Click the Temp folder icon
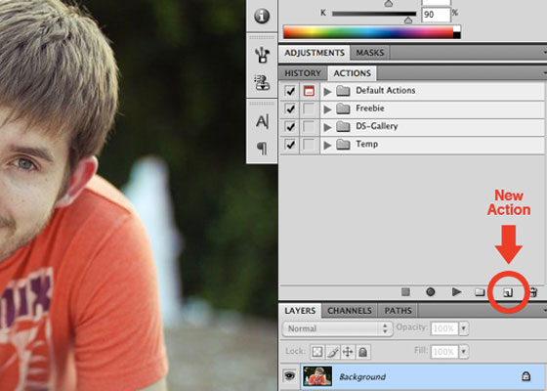Screen dimensions: 547x391 (343, 145)
